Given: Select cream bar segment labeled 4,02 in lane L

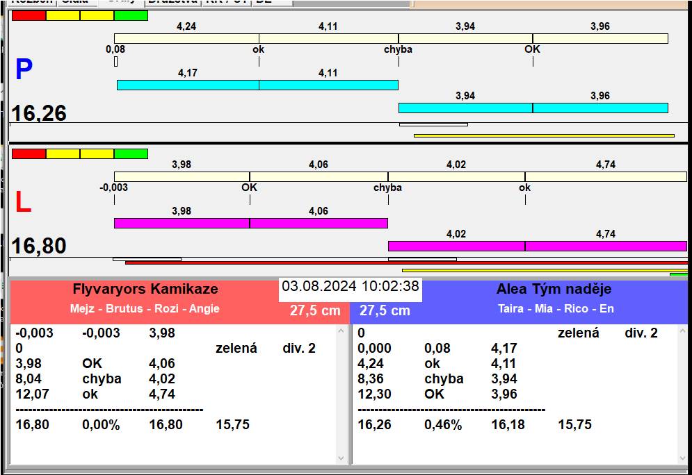Looking at the screenshot, I should tap(456, 176).
